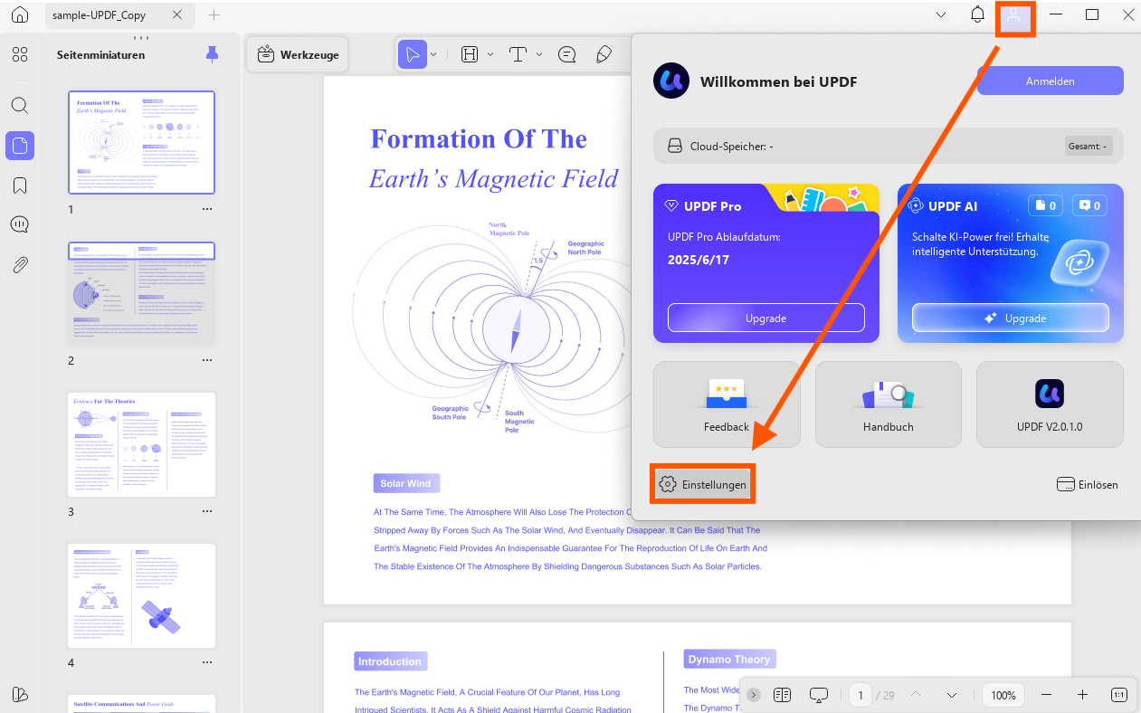Click Einlösen redeem link

(1088, 484)
